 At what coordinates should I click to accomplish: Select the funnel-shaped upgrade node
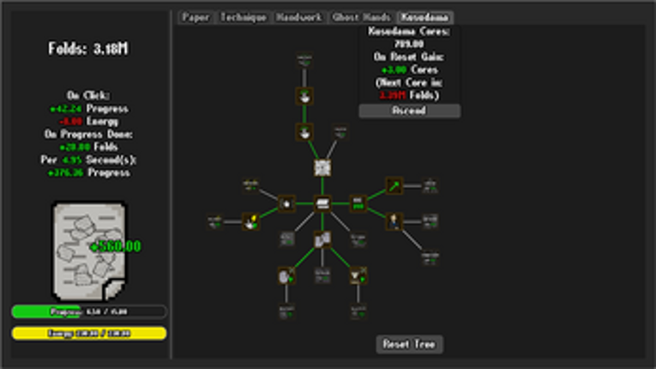(358, 275)
